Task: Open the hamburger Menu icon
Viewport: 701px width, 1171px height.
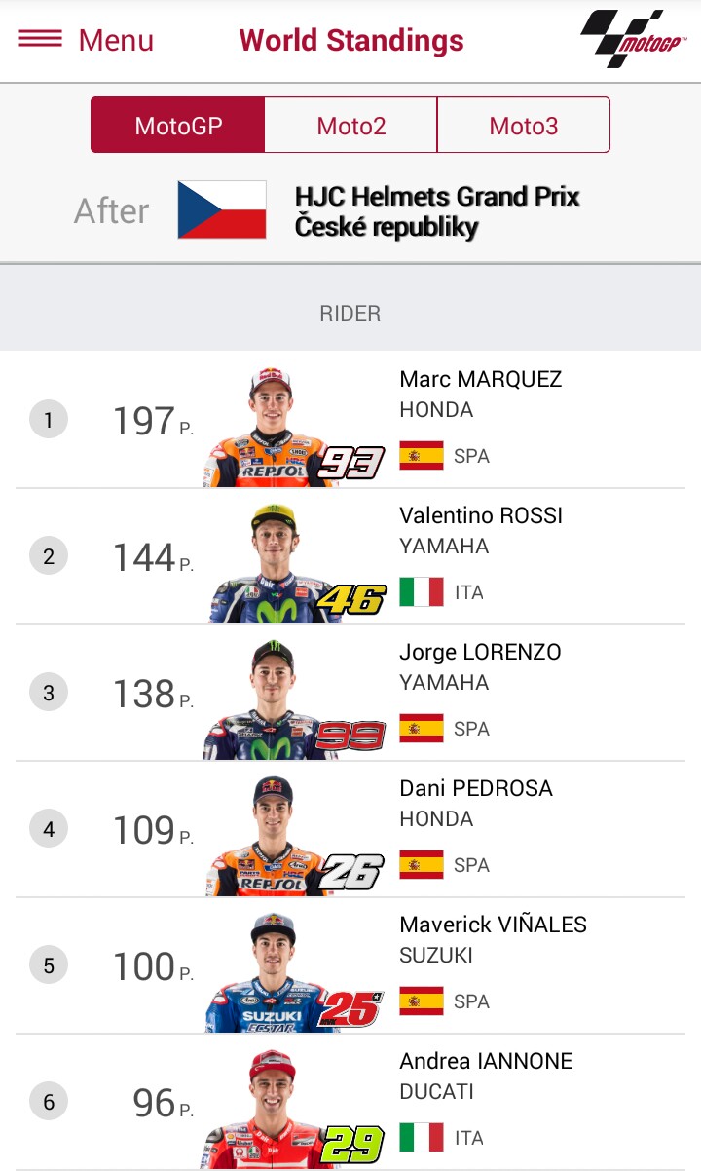Action: click(40, 39)
